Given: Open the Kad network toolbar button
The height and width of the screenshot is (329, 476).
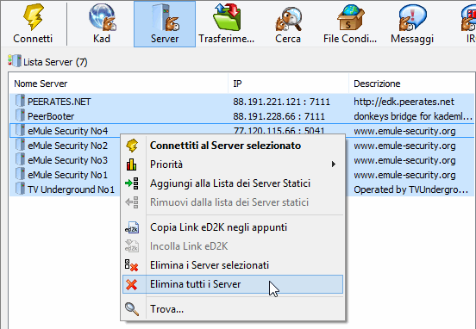Looking at the screenshot, I should point(102,23).
